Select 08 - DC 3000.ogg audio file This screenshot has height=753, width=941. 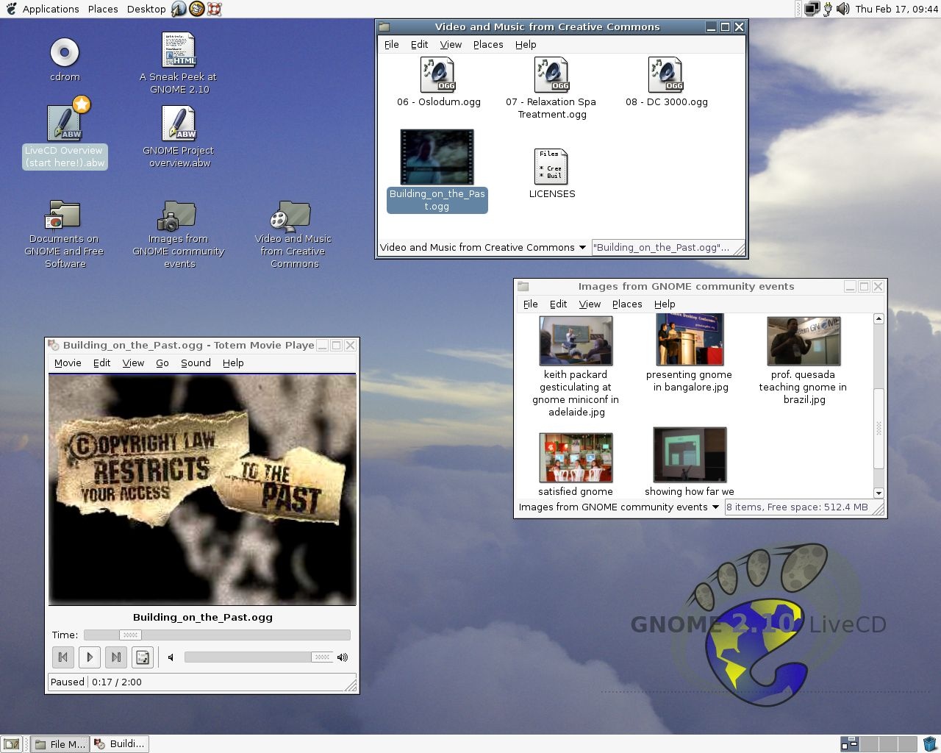(x=666, y=74)
